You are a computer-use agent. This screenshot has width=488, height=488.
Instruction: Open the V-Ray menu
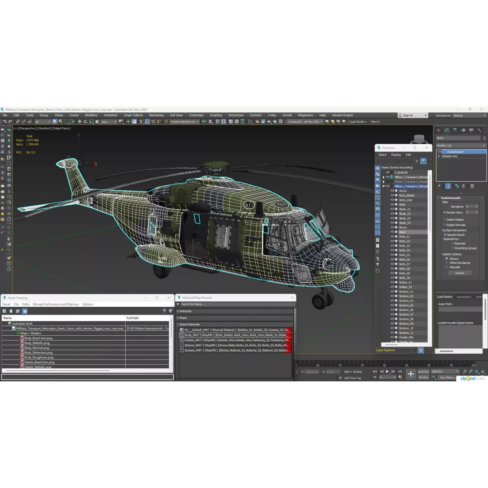[272, 115]
